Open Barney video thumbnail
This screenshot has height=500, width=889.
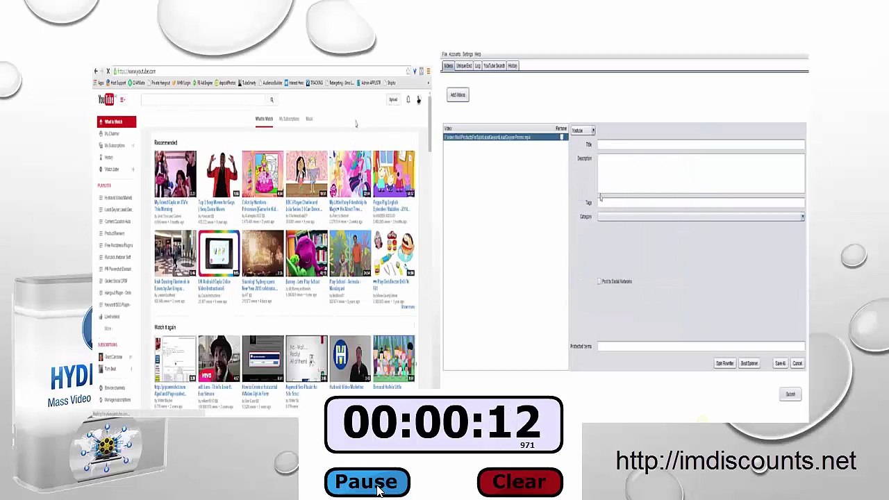point(306,253)
